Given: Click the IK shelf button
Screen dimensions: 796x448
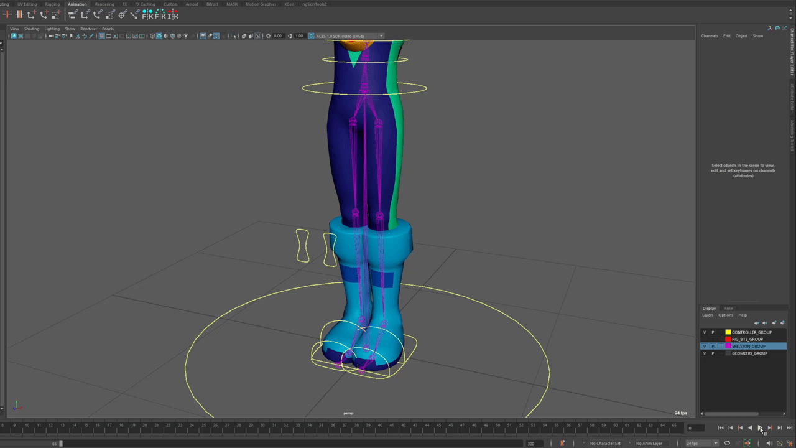Looking at the screenshot, I should [x=172, y=14].
